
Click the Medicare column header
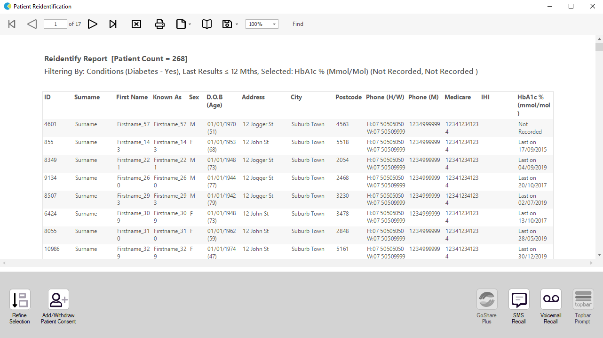coord(458,97)
